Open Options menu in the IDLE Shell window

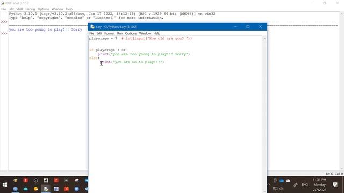point(43,9)
